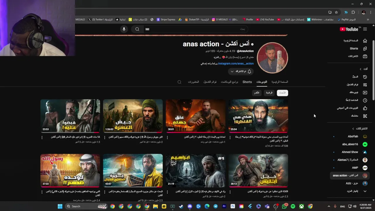The image size is (375, 211).
Task: Switch to the channel Shorts tab
Action: pos(247,82)
